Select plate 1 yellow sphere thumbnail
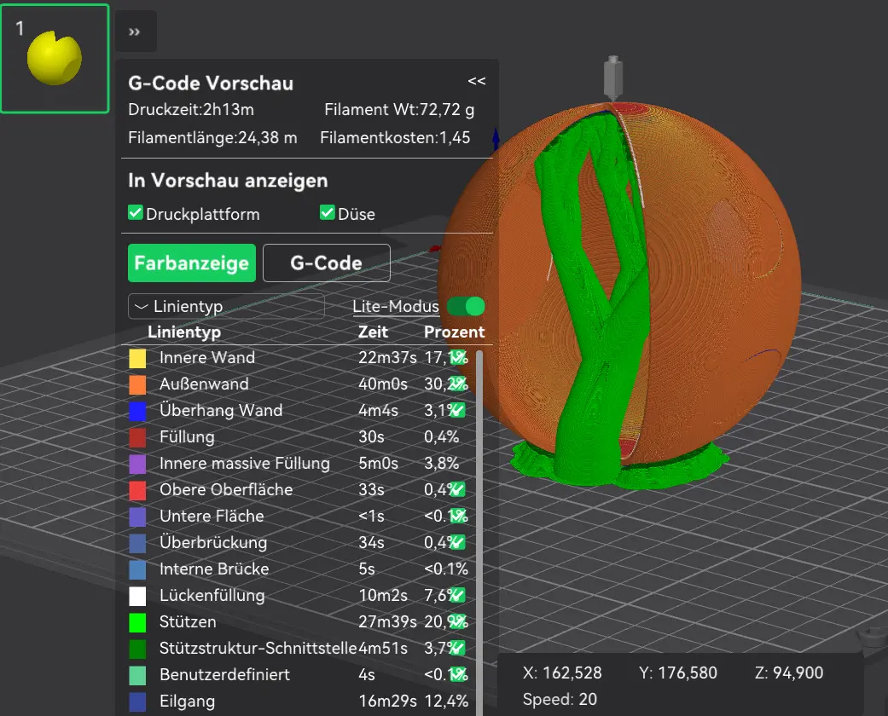The image size is (888, 716). (x=55, y=59)
